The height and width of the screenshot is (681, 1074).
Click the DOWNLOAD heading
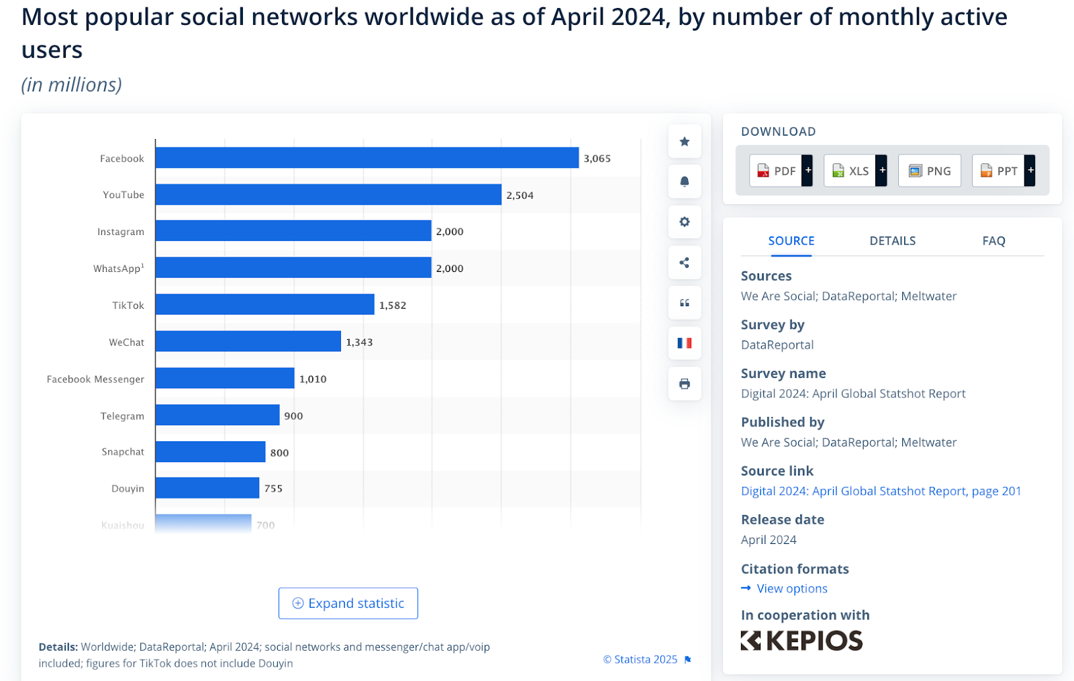tap(778, 132)
